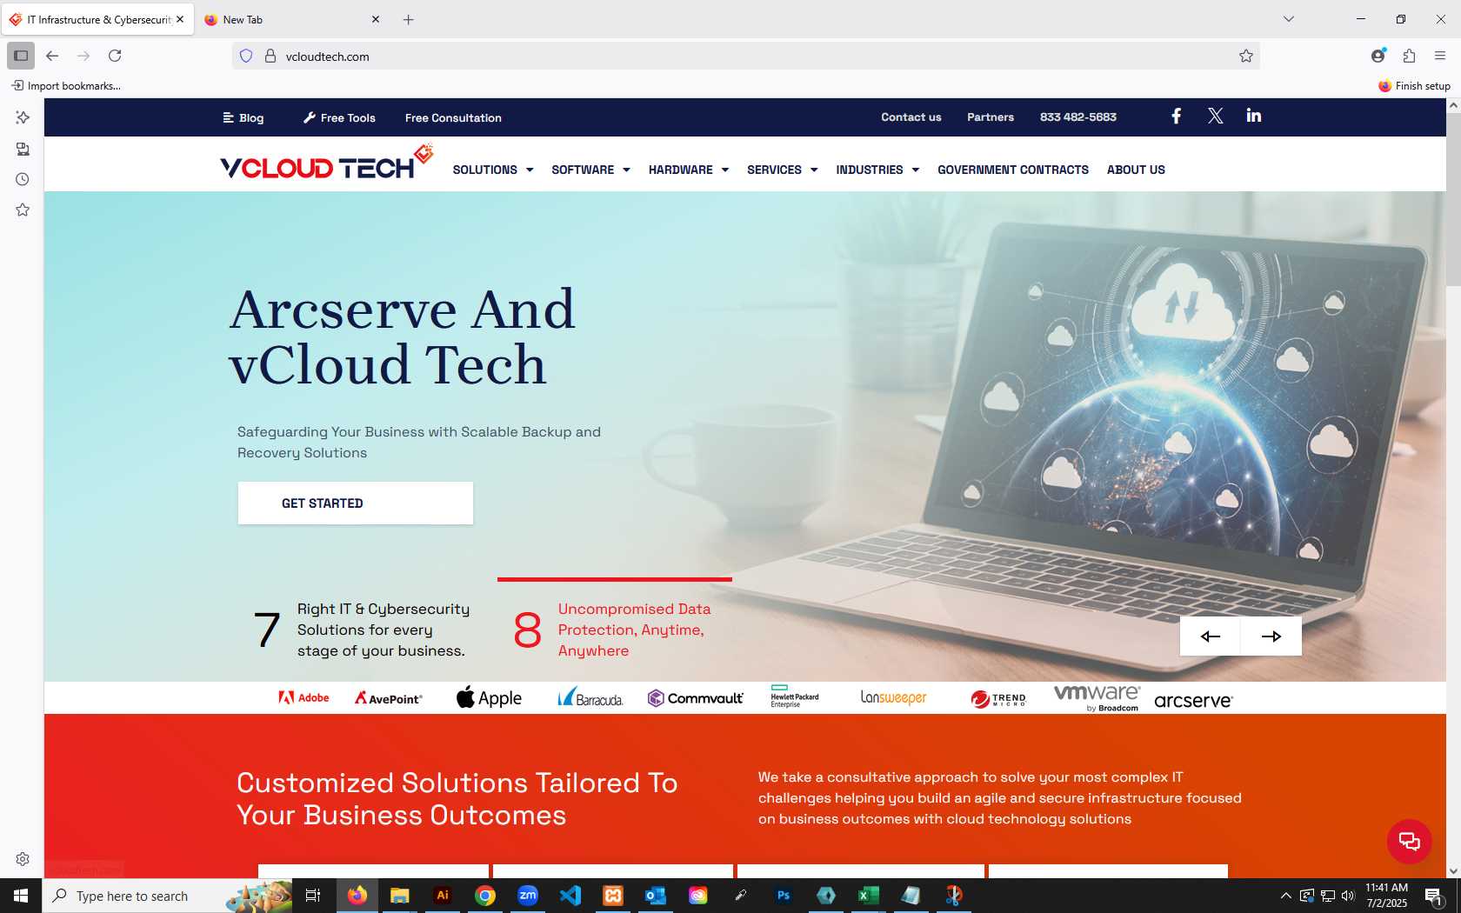Open Free Consultation link
This screenshot has width=1461, height=913.
point(453,117)
